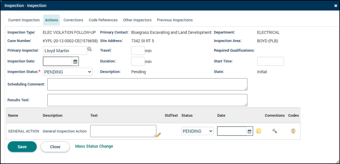The image size is (340, 164).
Task: Click Bluegrass Excavating and Land Development contact
Action: [171, 32]
